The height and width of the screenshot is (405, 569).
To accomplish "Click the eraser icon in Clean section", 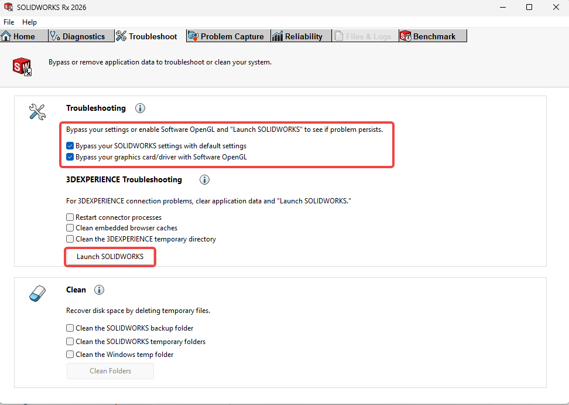I will coord(37,294).
